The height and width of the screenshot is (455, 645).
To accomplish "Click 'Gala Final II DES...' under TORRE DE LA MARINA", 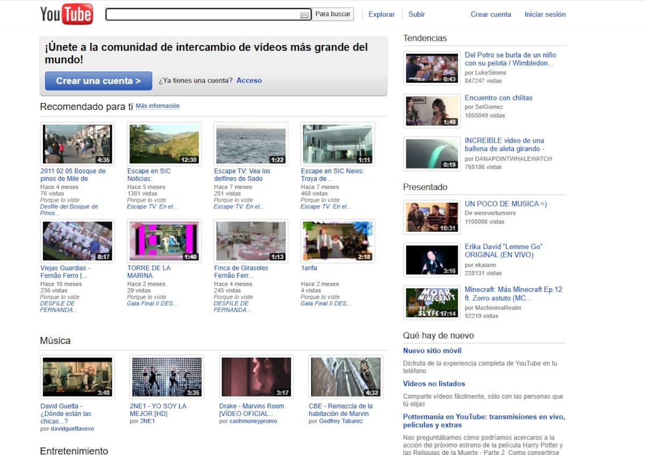I will coord(152,303).
